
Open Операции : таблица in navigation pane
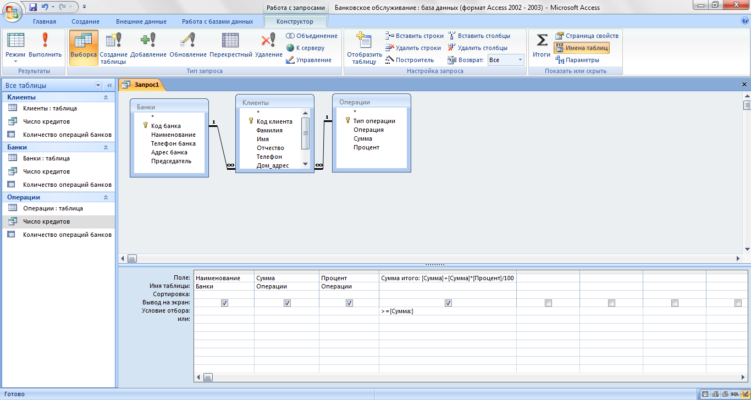[58, 208]
